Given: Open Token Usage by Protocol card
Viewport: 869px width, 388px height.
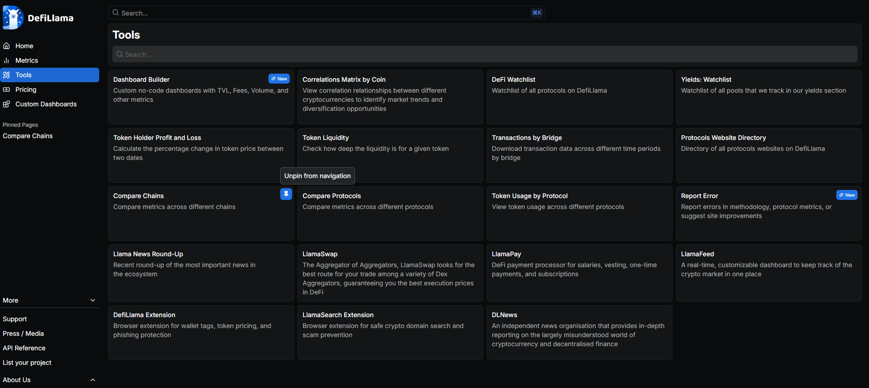Looking at the screenshot, I should tap(580, 214).
